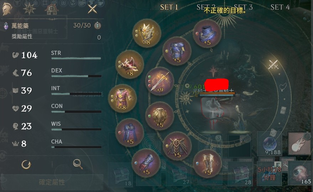Click the +5 round shield medallion slot
The height and width of the screenshot is (192, 313).
coord(159,116)
